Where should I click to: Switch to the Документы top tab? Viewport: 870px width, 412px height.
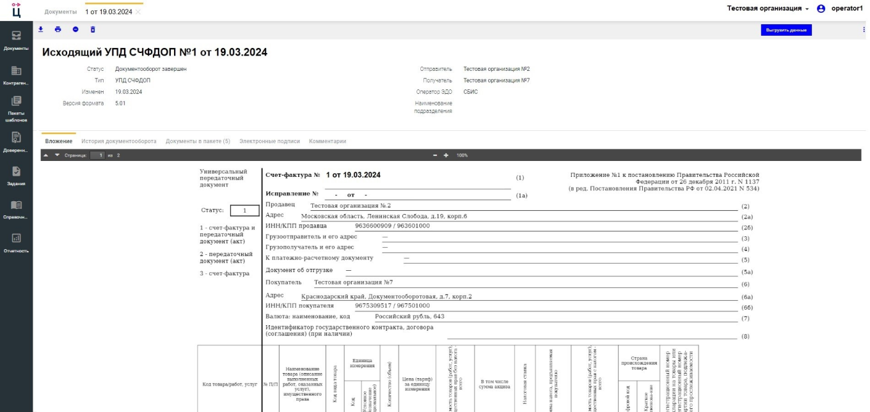pos(61,11)
